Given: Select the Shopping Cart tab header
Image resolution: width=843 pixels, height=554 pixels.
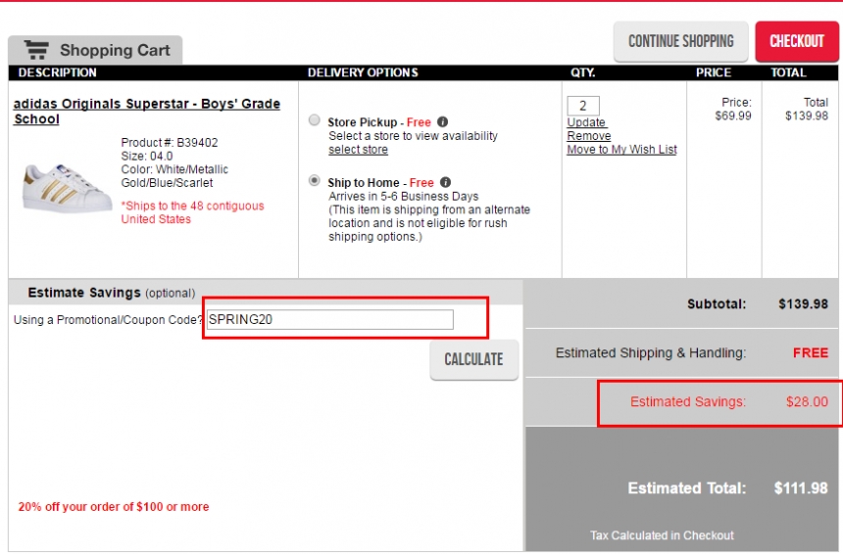Looking at the screenshot, I should point(95,50).
